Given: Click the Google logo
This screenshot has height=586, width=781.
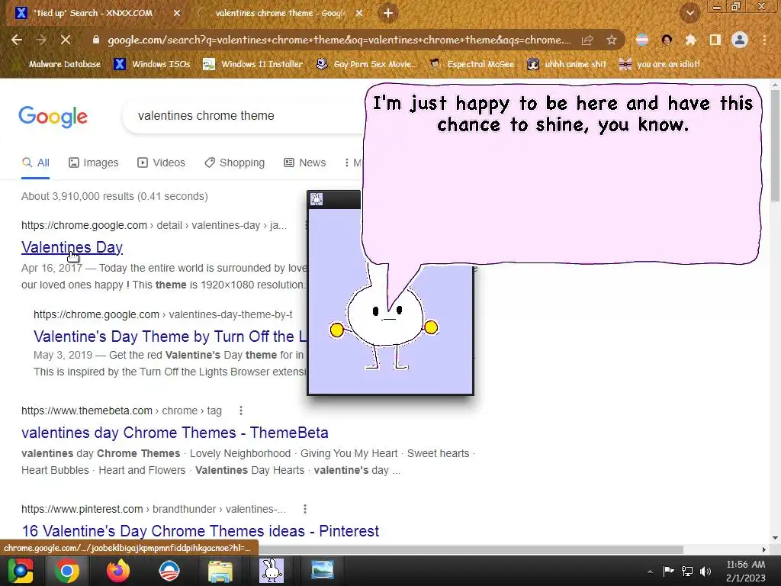Looking at the screenshot, I should tap(53, 117).
